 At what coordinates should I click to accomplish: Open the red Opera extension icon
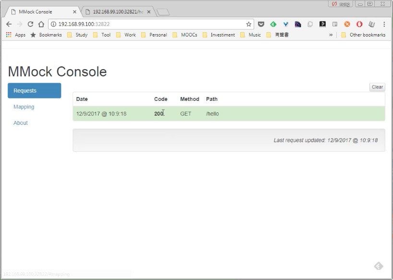click(359, 24)
